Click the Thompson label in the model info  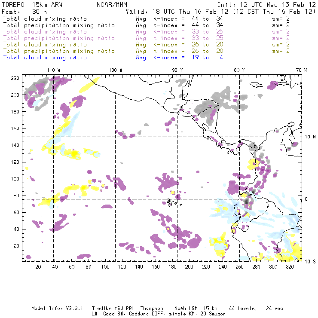point(150,309)
